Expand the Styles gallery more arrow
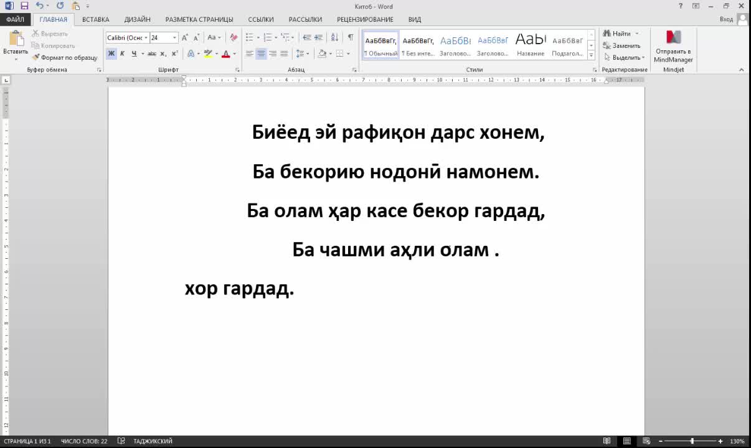The height and width of the screenshot is (448, 751). [591, 55]
